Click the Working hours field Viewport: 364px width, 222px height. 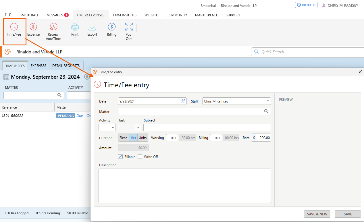pos(172,138)
